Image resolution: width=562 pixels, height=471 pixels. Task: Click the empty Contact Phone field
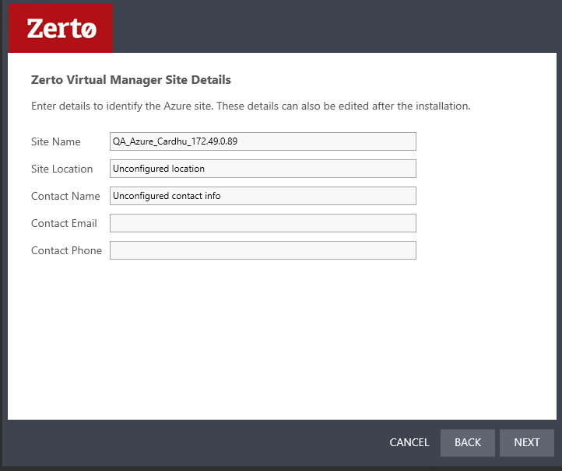tap(263, 250)
